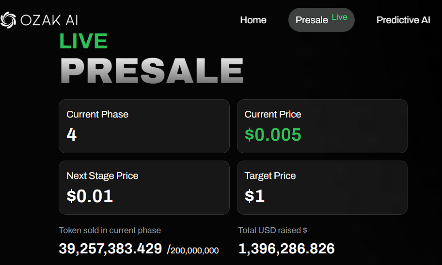Click the Ozak AI swirl logo icon
The width and height of the screenshot is (442, 265).
coord(8,20)
